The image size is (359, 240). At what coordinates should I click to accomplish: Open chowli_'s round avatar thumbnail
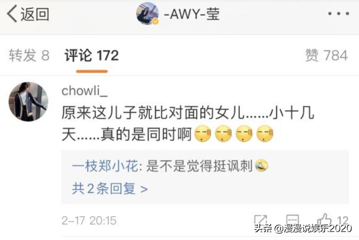28,102
